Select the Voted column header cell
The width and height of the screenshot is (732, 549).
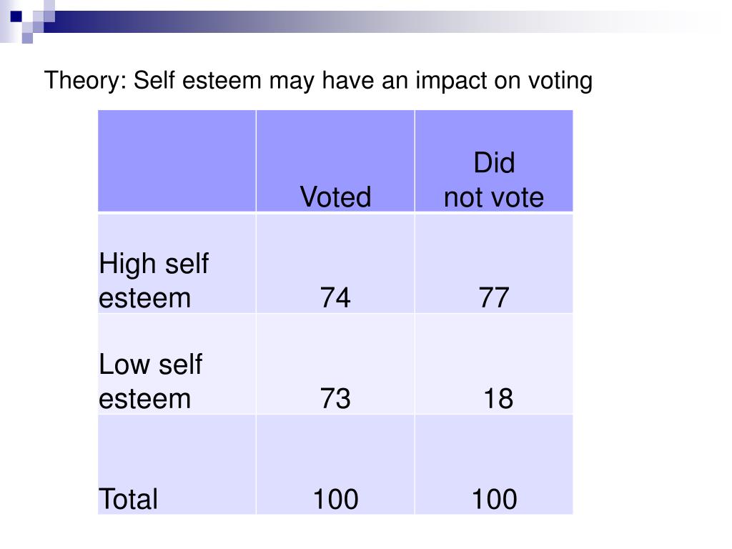[335, 161]
